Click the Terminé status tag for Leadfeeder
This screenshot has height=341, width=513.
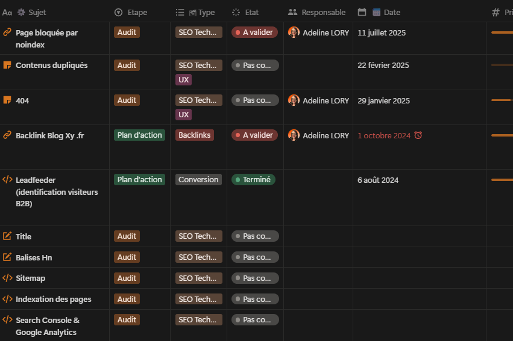pyautogui.click(x=253, y=179)
